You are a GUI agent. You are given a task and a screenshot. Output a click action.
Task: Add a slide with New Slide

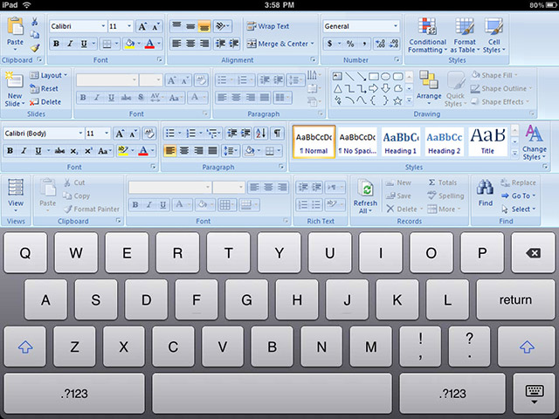[x=14, y=87]
